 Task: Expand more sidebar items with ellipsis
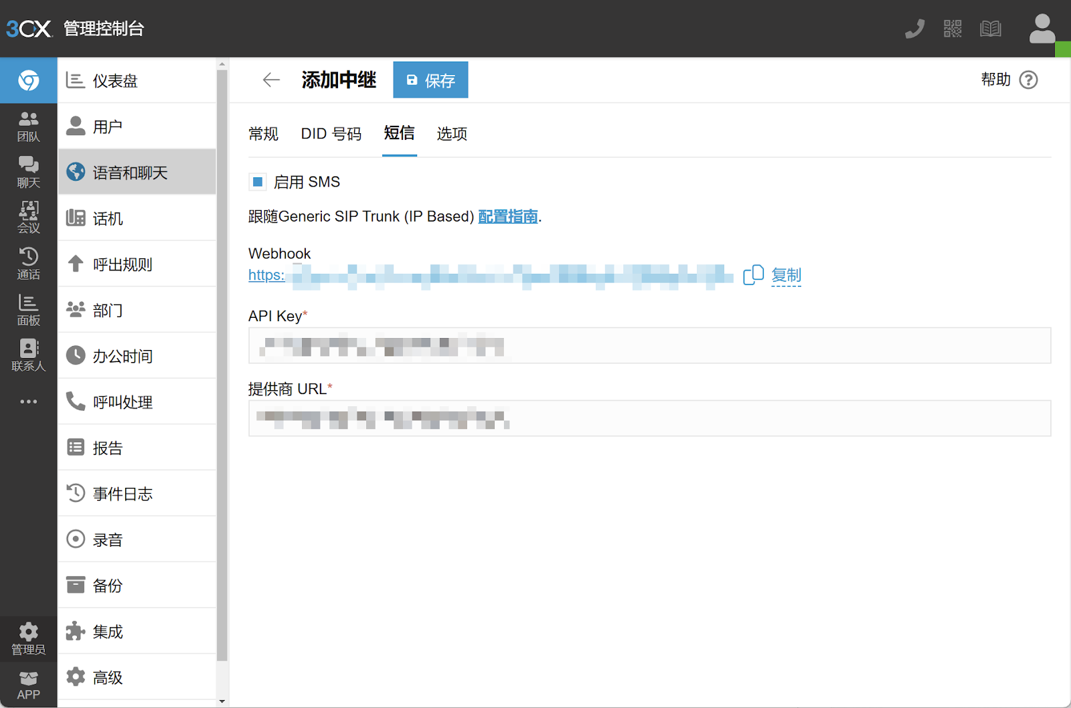pyautogui.click(x=28, y=402)
